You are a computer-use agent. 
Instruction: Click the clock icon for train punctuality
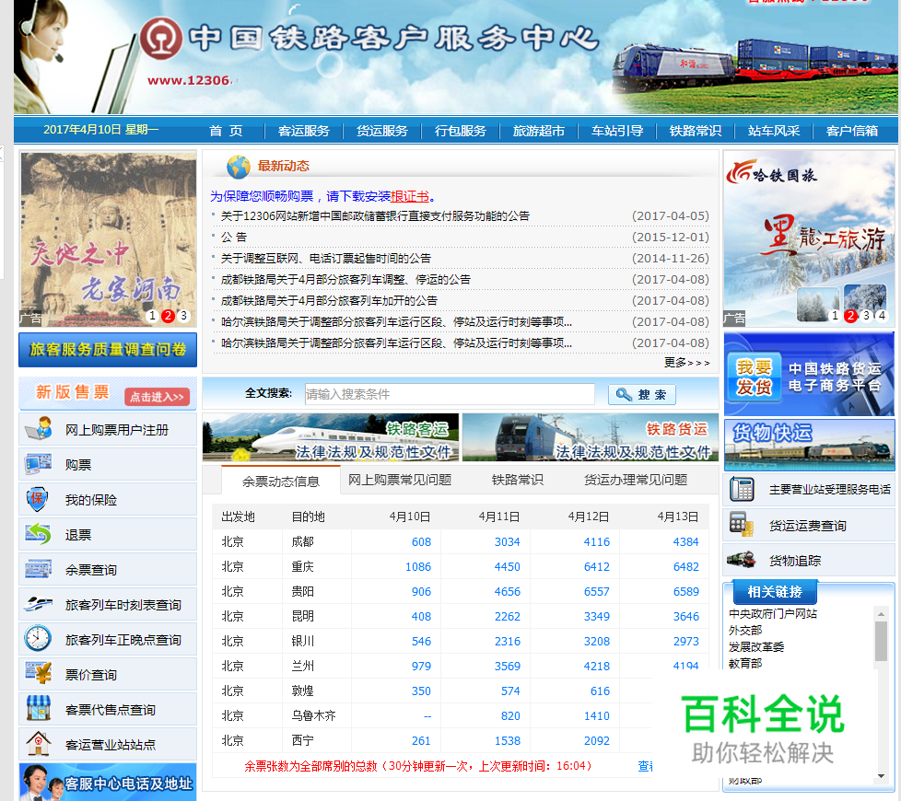coord(38,639)
